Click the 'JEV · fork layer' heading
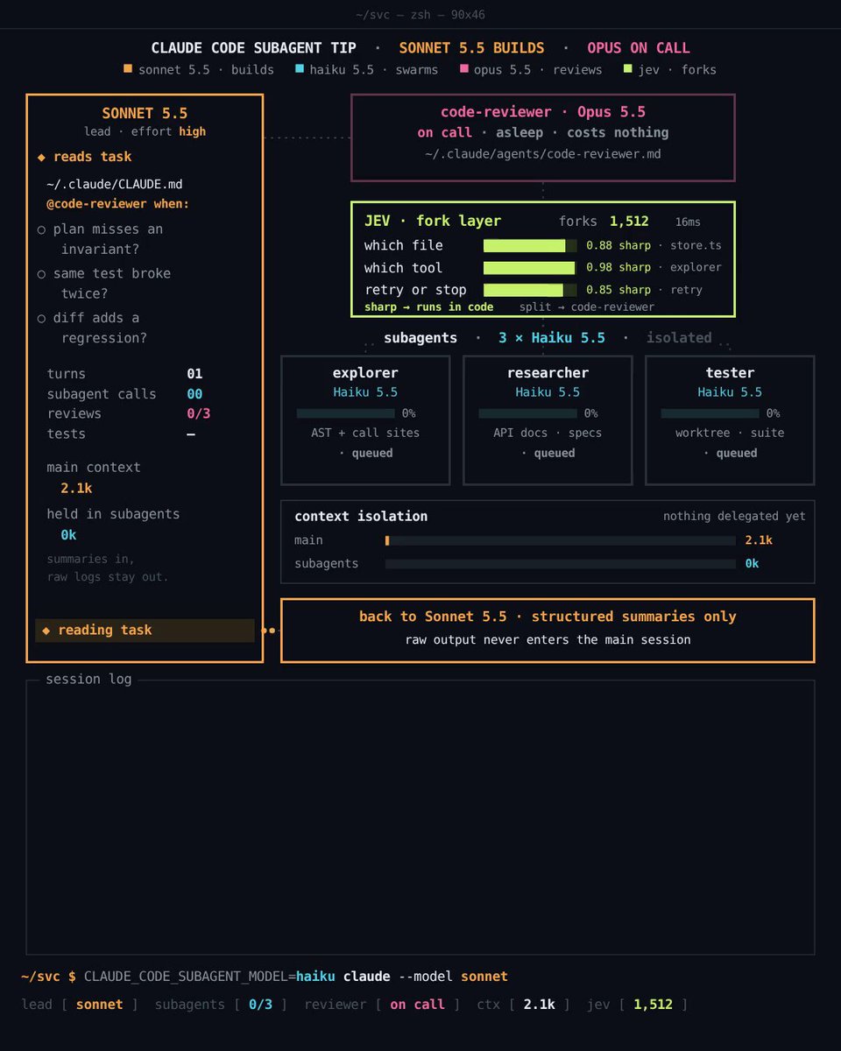Screen dimensions: 841x1051 tap(433, 221)
